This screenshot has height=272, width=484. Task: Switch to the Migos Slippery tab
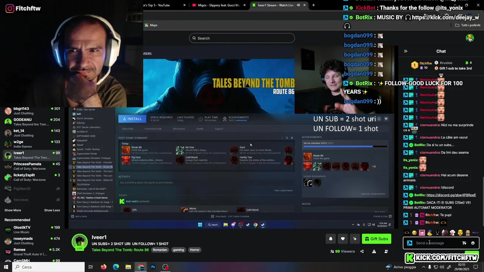(x=219, y=5)
